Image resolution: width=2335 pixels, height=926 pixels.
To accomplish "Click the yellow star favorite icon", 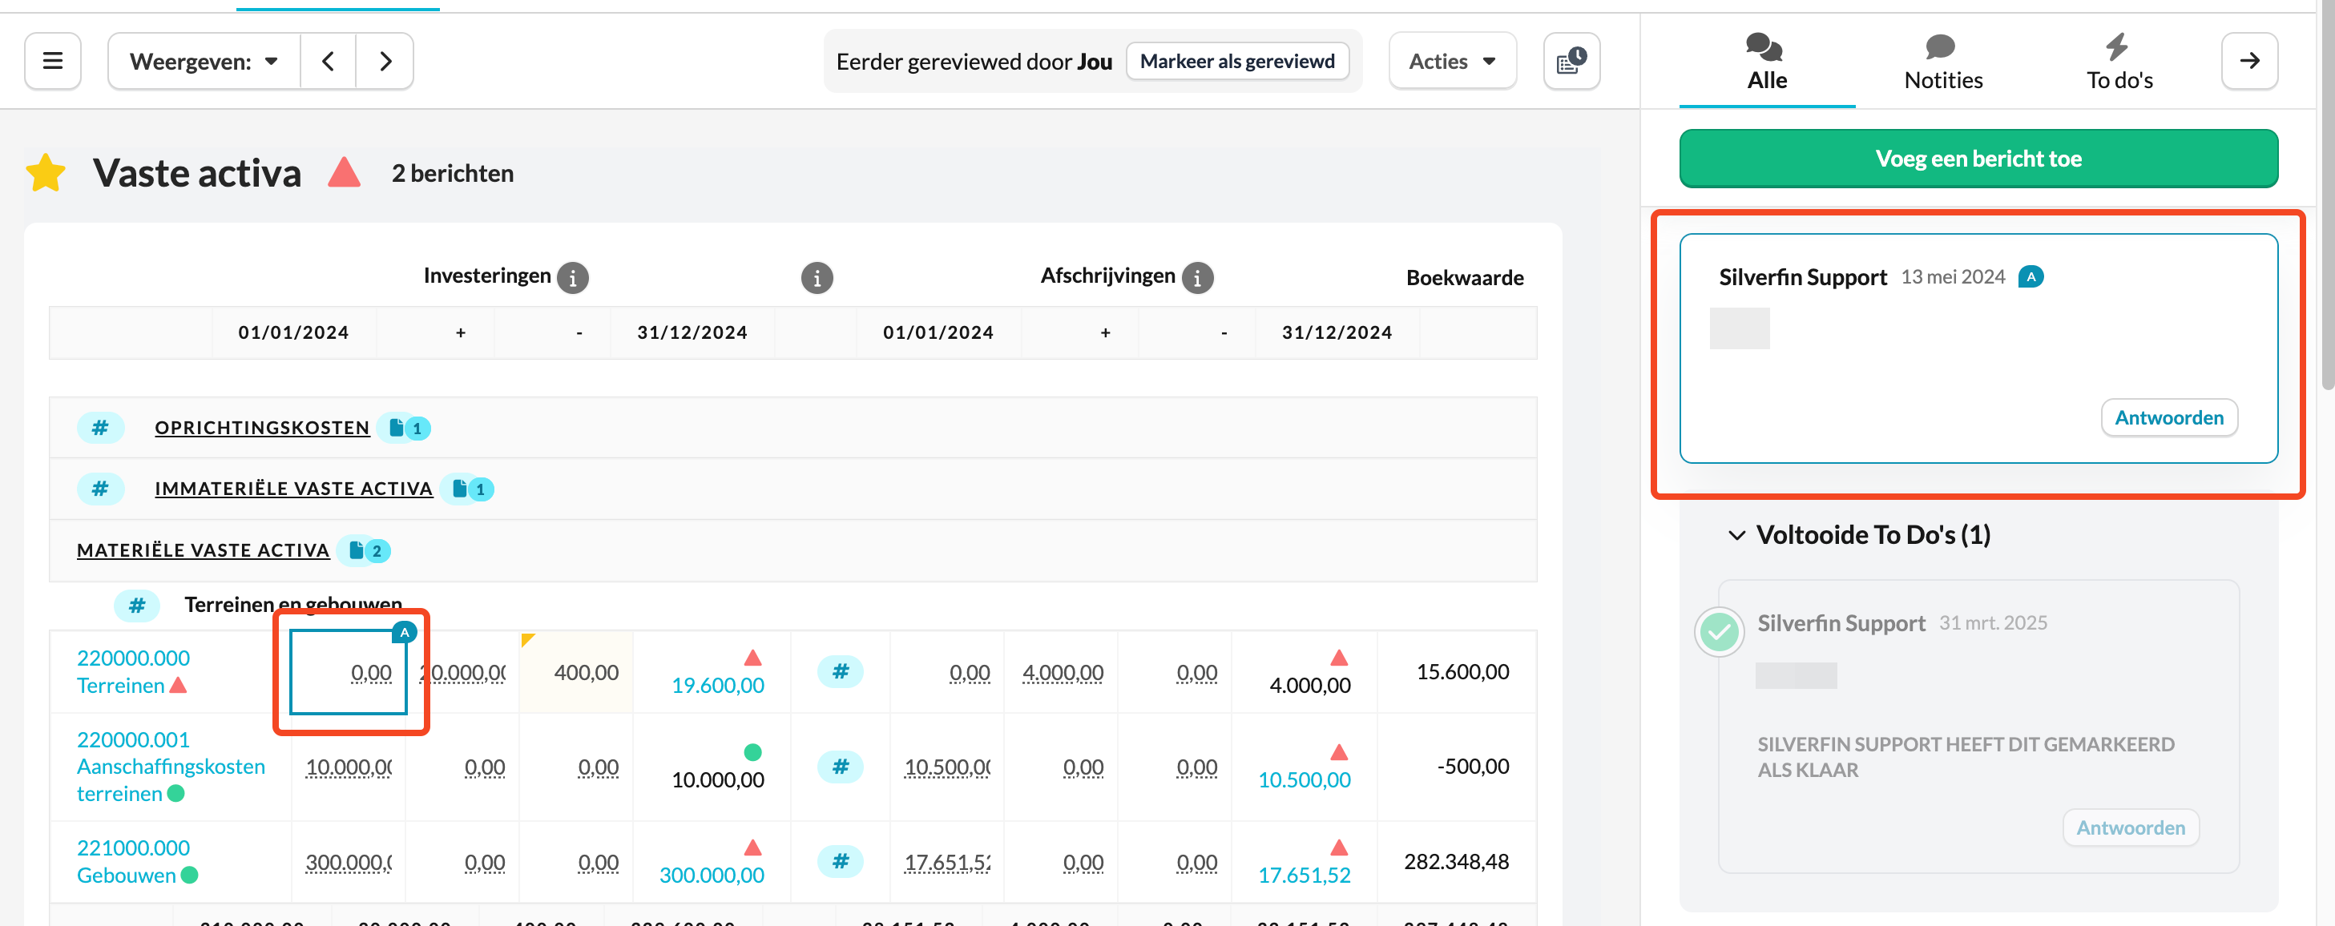I will [46, 173].
